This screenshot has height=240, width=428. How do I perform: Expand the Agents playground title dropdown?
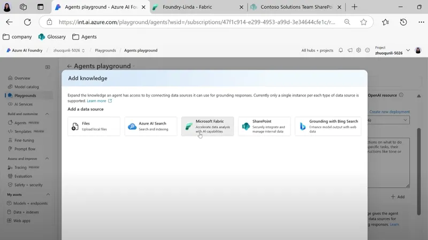point(134,66)
